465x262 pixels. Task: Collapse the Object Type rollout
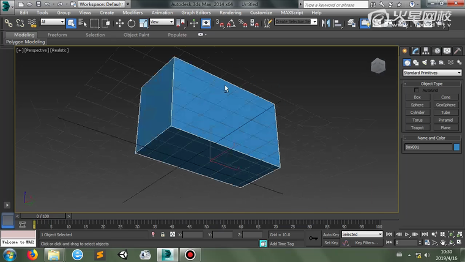[431, 83]
